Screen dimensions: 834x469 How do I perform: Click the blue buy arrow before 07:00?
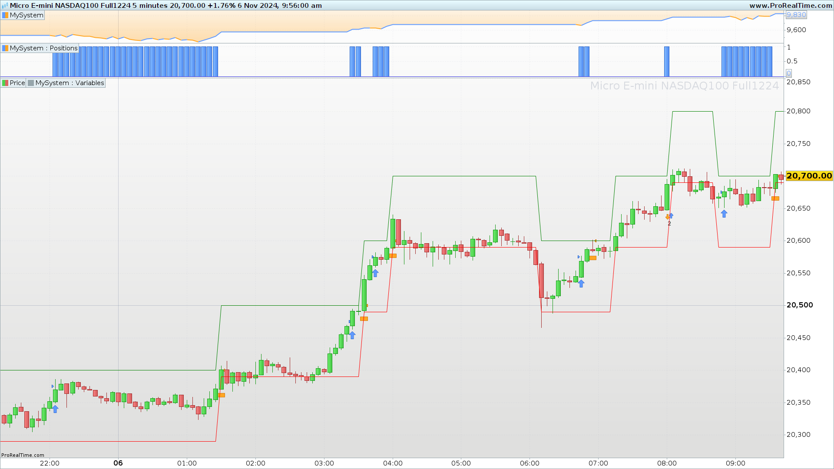pyautogui.click(x=581, y=284)
